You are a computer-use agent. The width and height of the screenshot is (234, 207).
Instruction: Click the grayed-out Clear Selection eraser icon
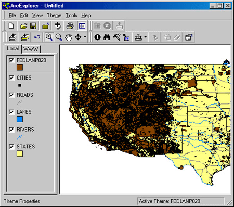(x=177, y=37)
